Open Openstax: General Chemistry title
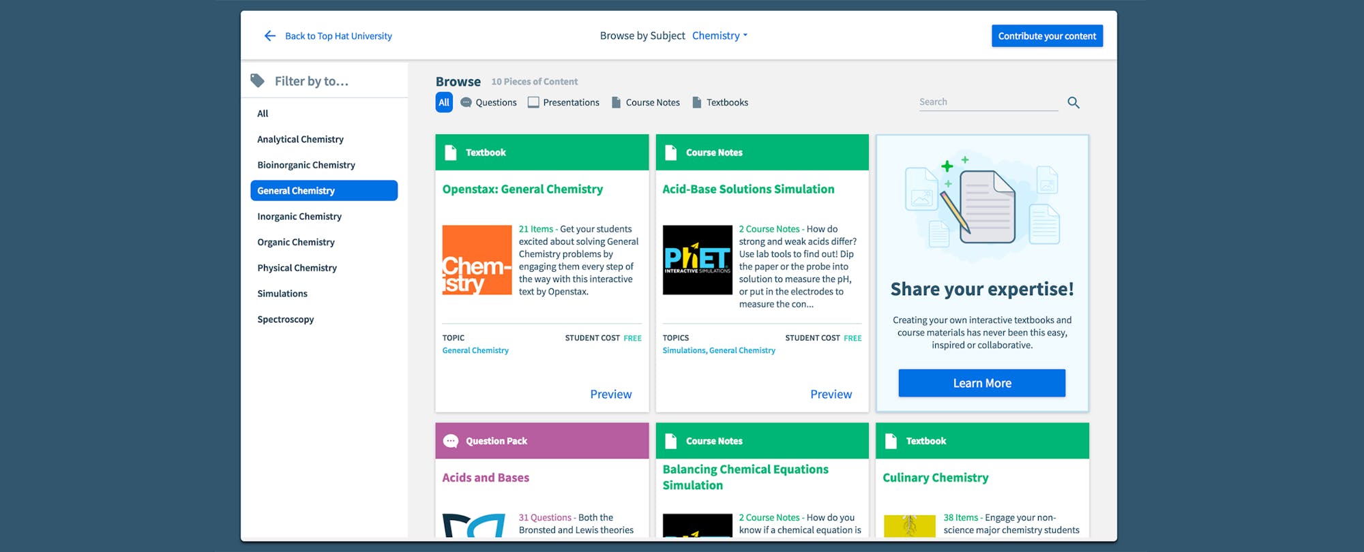Image resolution: width=1364 pixels, height=552 pixels. [x=522, y=189]
